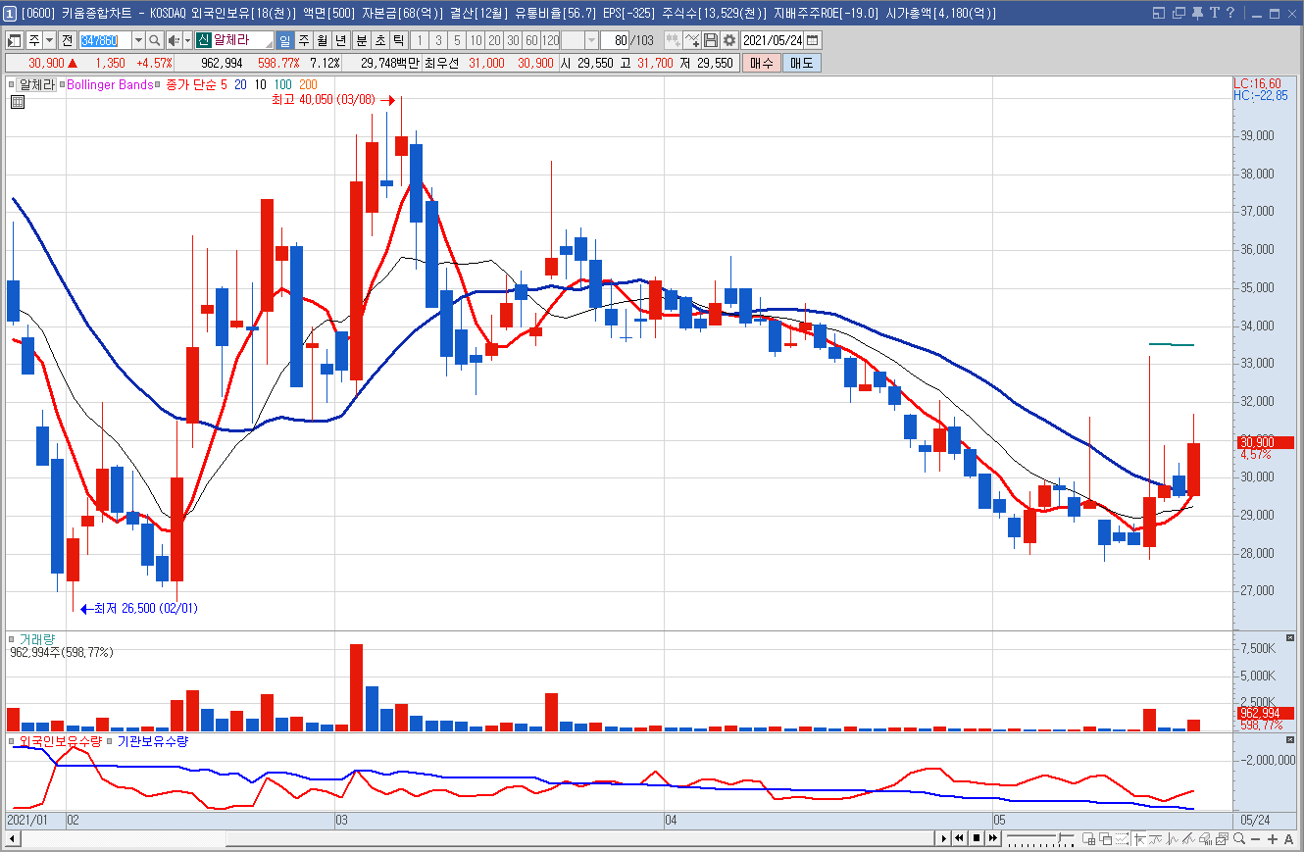
Task: Click the rewind button in bottom bar
Action: point(959,838)
